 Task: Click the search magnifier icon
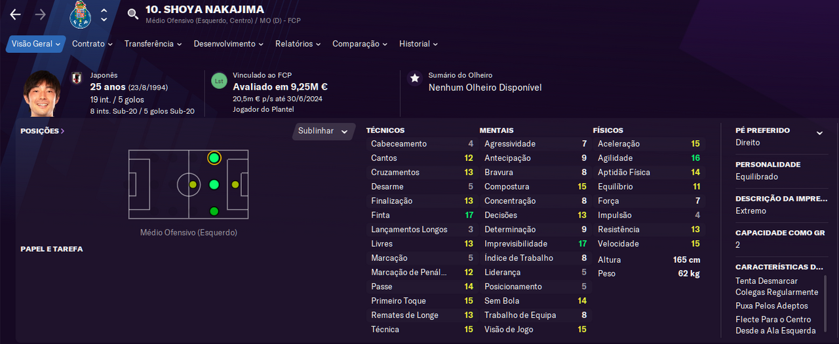(133, 14)
